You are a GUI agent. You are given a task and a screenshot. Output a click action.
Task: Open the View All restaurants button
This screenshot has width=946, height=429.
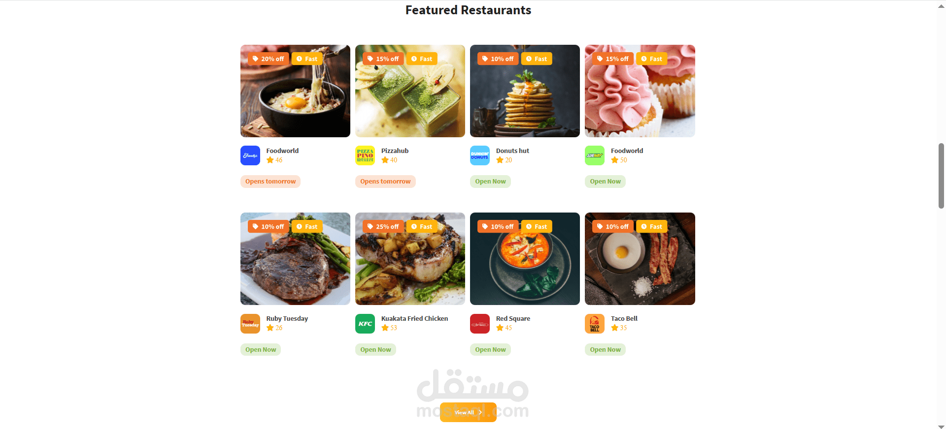coord(468,412)
